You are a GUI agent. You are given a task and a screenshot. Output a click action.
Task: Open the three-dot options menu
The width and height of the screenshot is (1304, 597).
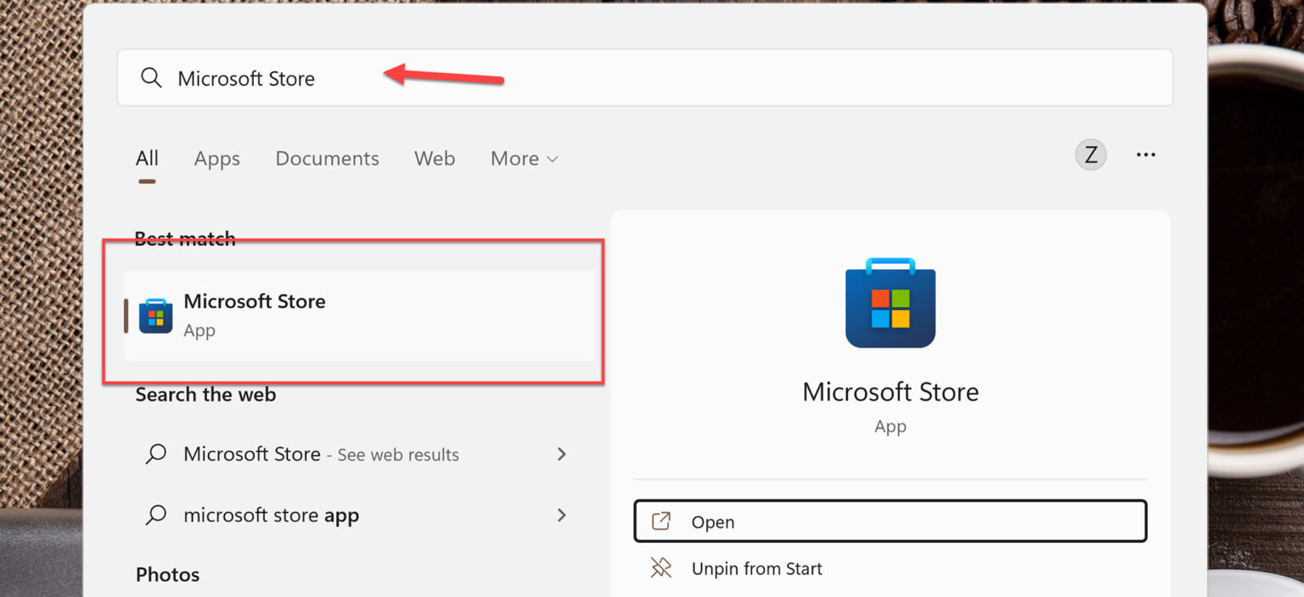(x=1145, y=155)
